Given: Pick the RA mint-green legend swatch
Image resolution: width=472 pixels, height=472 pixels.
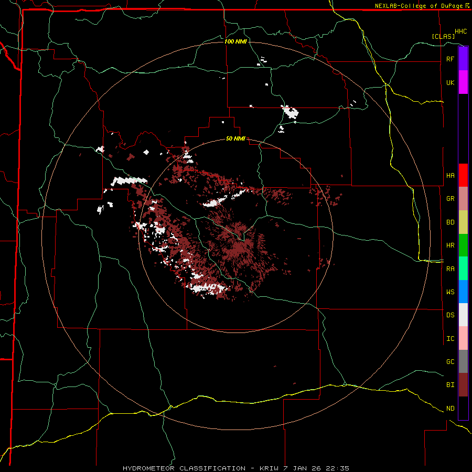Looking at the screenshot, I should tap(463, 269).
